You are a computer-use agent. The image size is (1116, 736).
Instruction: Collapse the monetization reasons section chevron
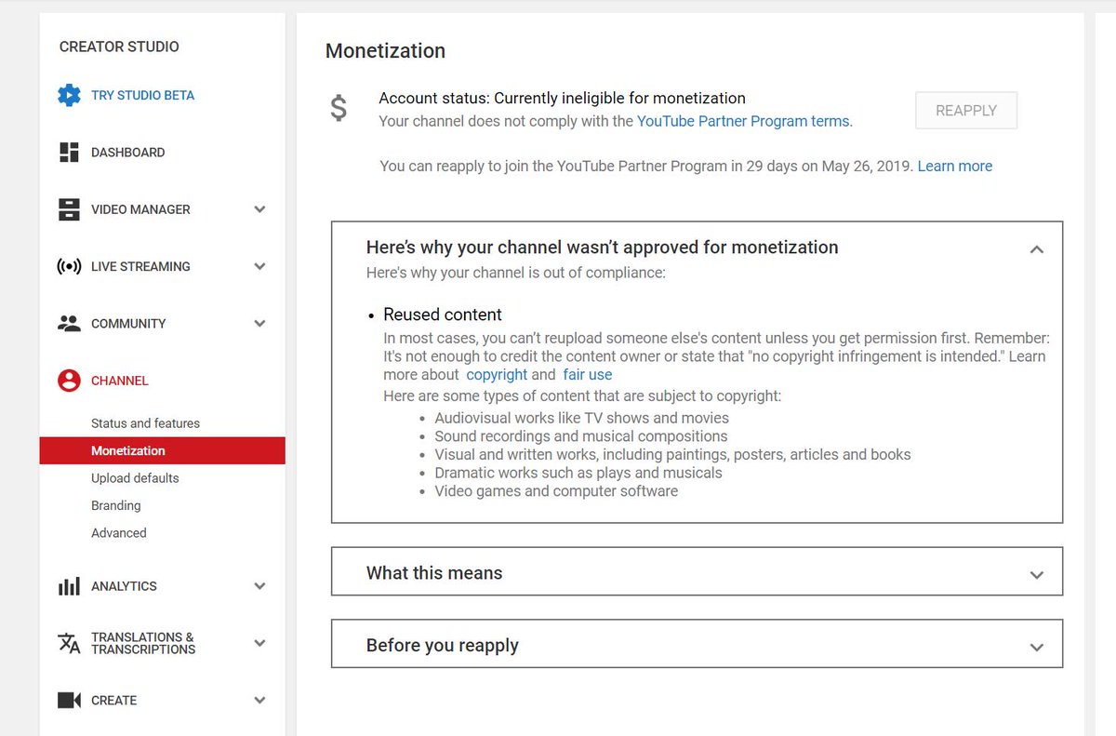point(1037,249)
